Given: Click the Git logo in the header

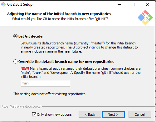Looking at the screenshot, I should (x=145, y=18).
